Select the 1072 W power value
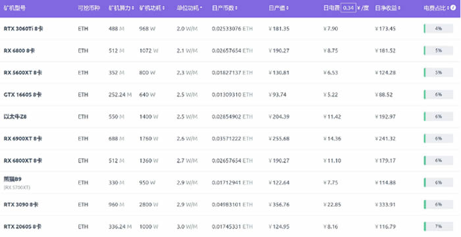The height and width of the screenshot is (237, 461). [149, 51]
